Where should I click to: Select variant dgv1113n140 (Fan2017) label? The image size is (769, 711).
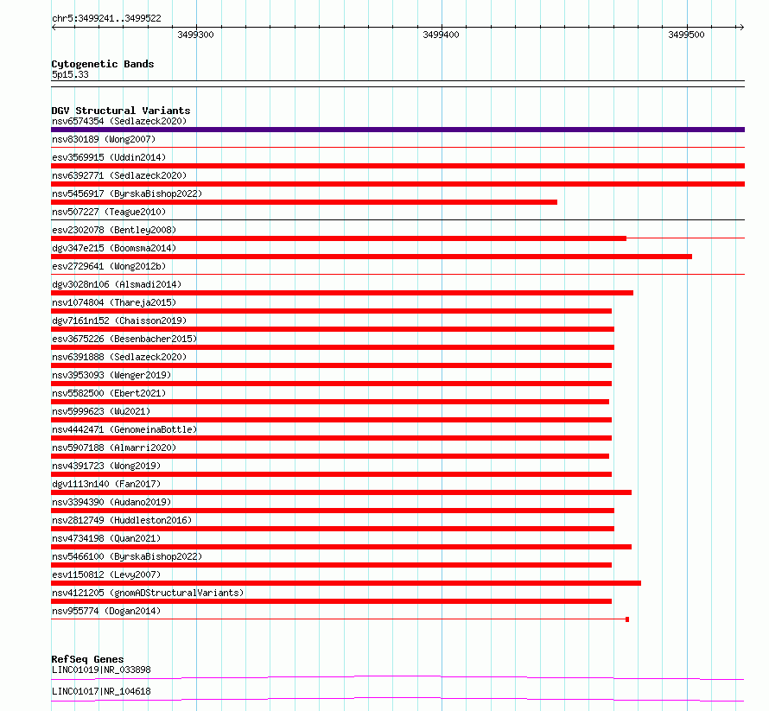click(x=106, y=484)
